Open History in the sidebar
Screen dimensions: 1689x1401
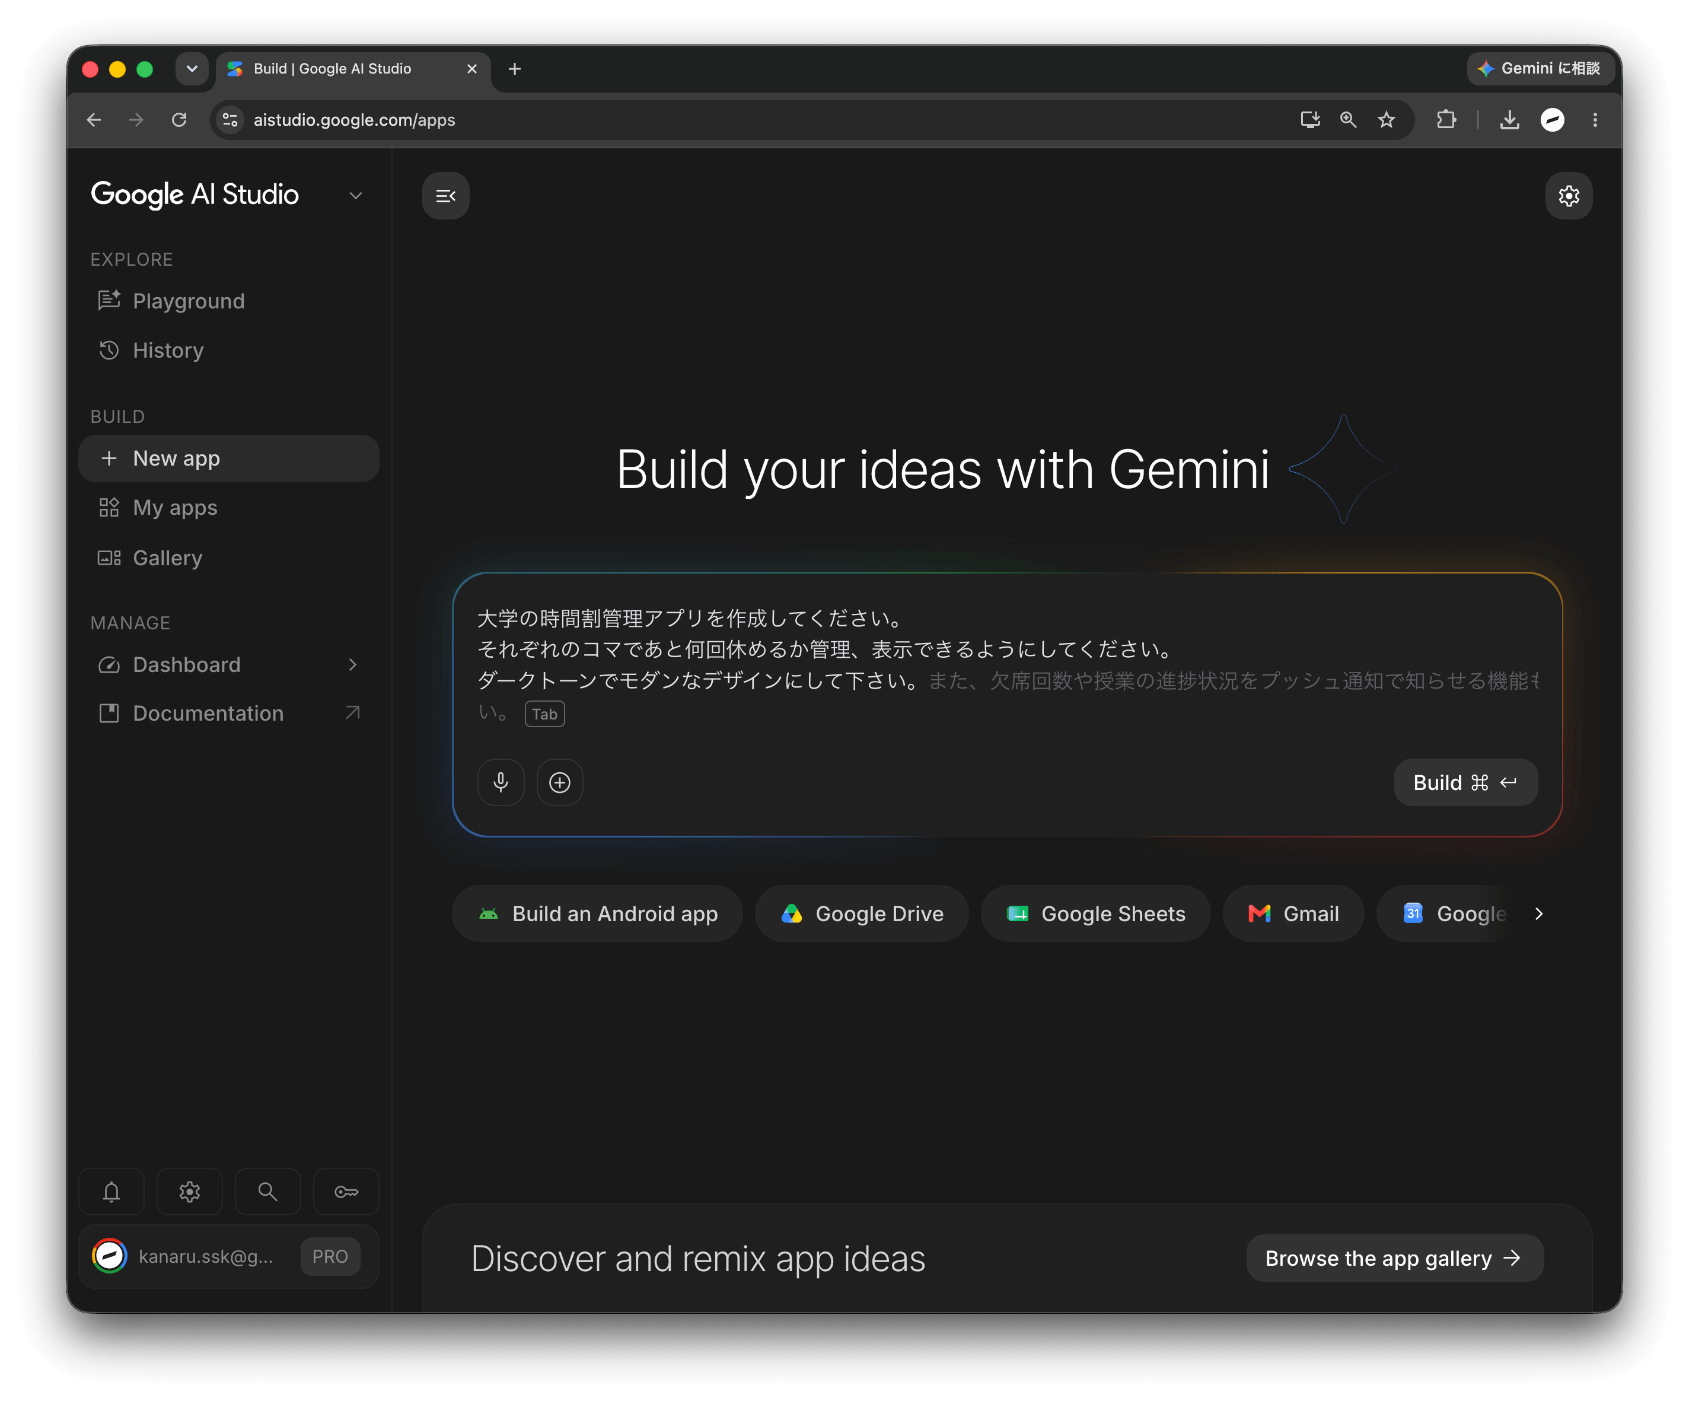click(x=230, y=351)
